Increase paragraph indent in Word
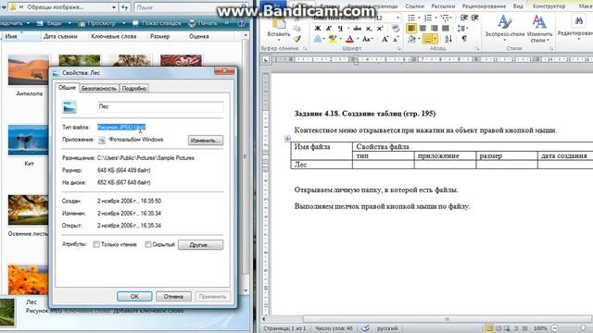 (x=475, y=18)
